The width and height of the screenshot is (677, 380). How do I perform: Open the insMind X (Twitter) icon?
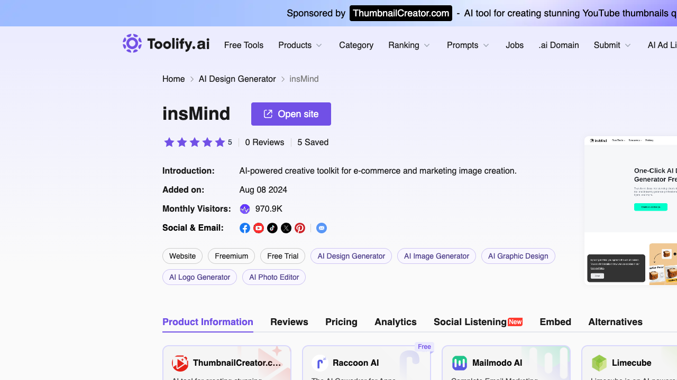[x=286, y=228]
